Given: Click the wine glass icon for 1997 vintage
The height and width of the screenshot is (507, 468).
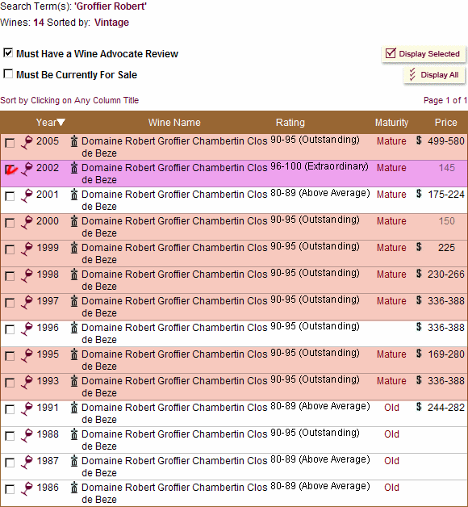Looking at the screenshot, I should tap(27, 302).
